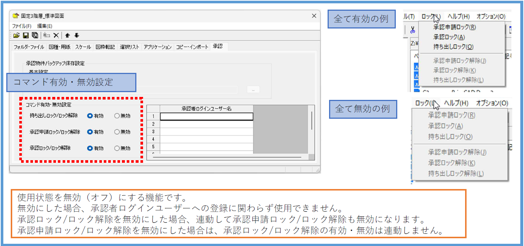Click the open folder toolbar icon
The image size is (524, 246).
[16, 36]
